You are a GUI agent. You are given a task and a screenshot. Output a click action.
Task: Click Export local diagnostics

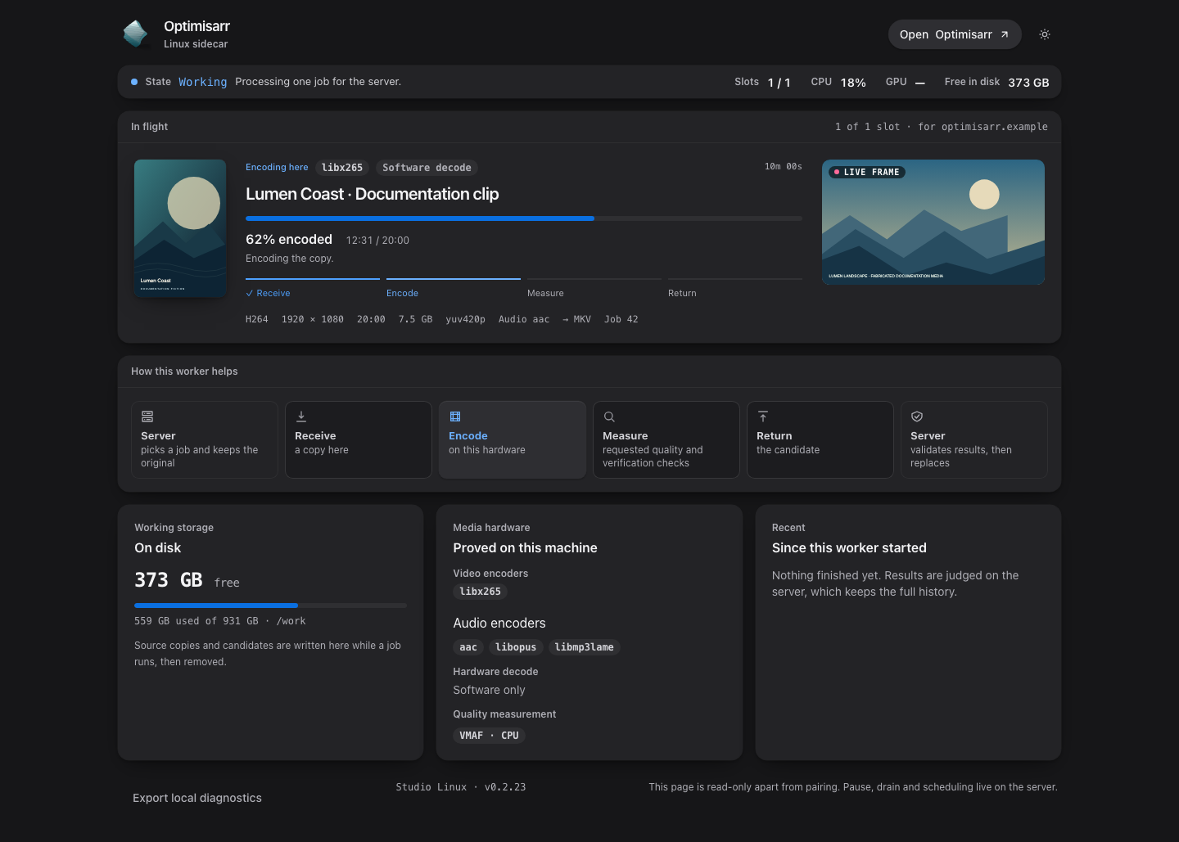197,798
